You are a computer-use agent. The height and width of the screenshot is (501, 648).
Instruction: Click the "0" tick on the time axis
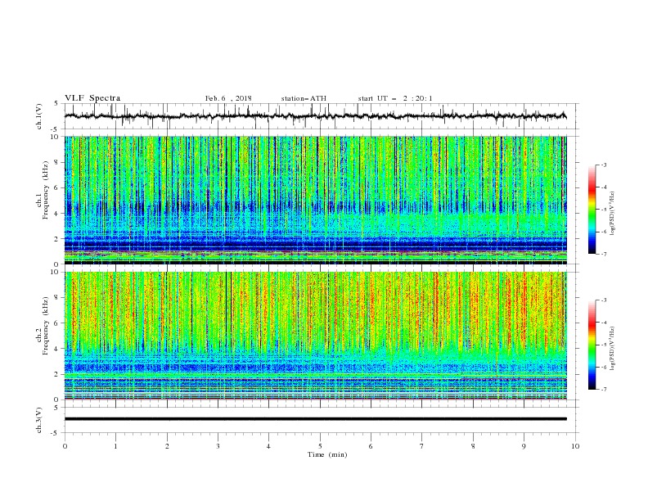[x=65, y=446]
